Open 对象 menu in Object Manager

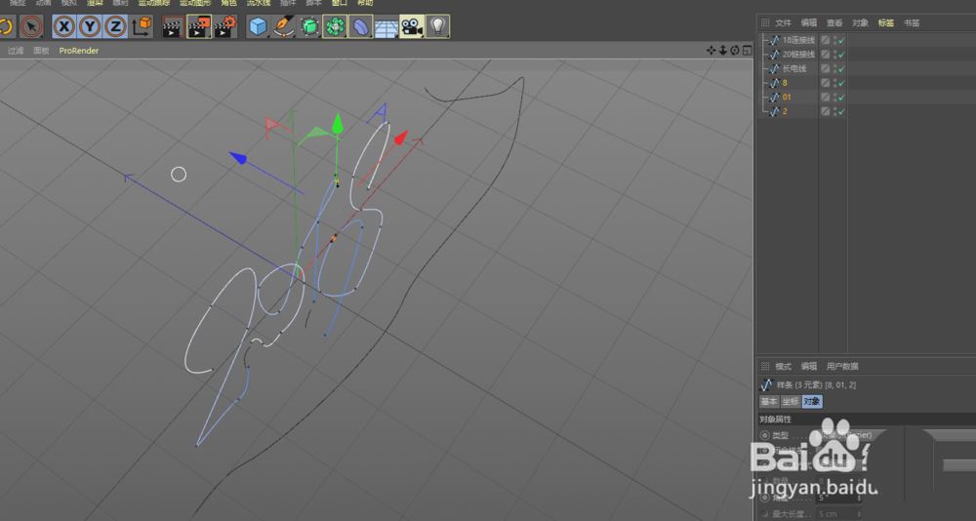point(860,23)
